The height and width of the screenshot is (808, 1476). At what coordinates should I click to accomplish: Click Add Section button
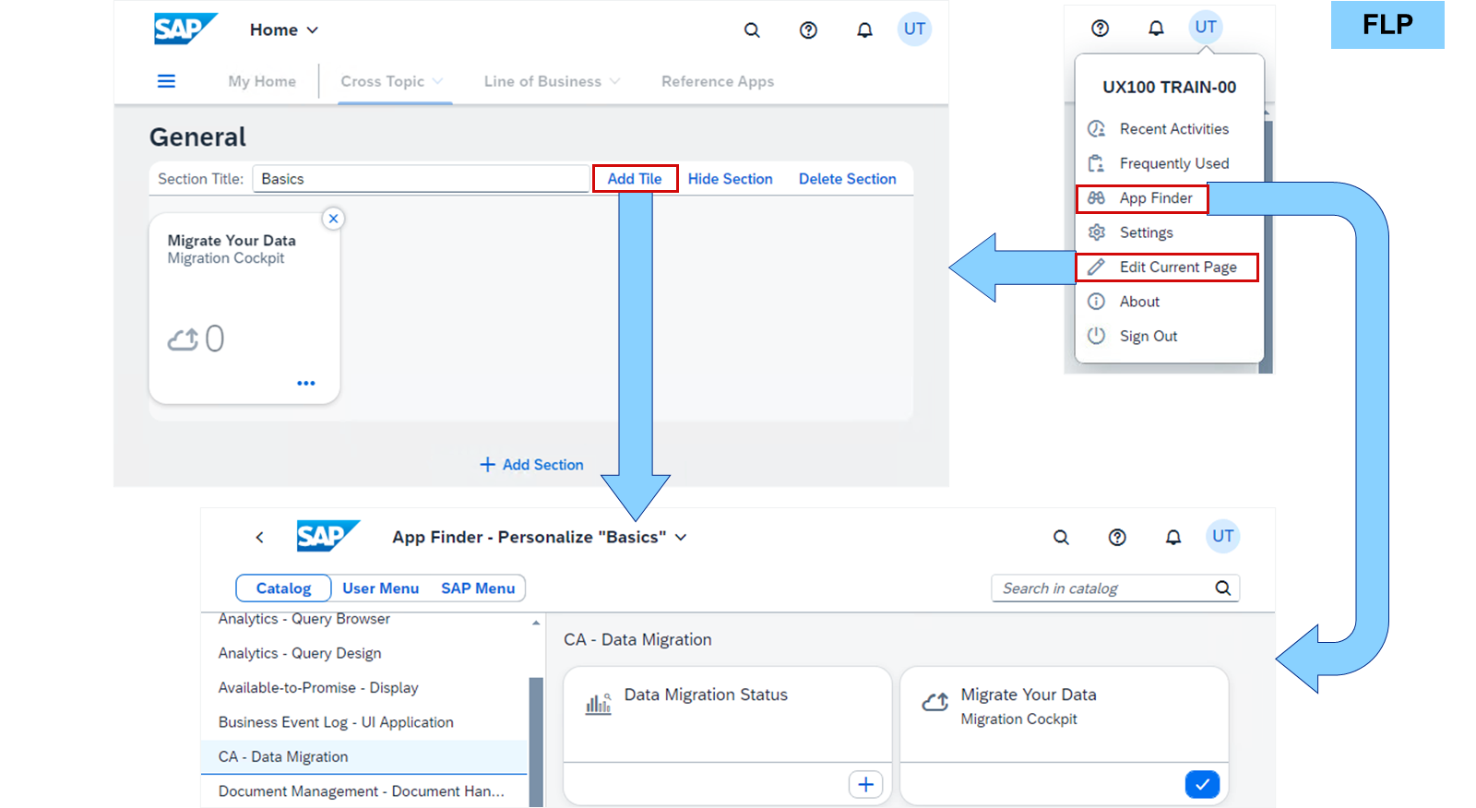click(x=531, y=465)
